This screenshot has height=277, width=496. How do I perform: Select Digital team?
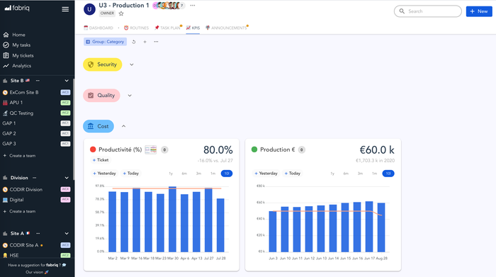tap(16, 200)
